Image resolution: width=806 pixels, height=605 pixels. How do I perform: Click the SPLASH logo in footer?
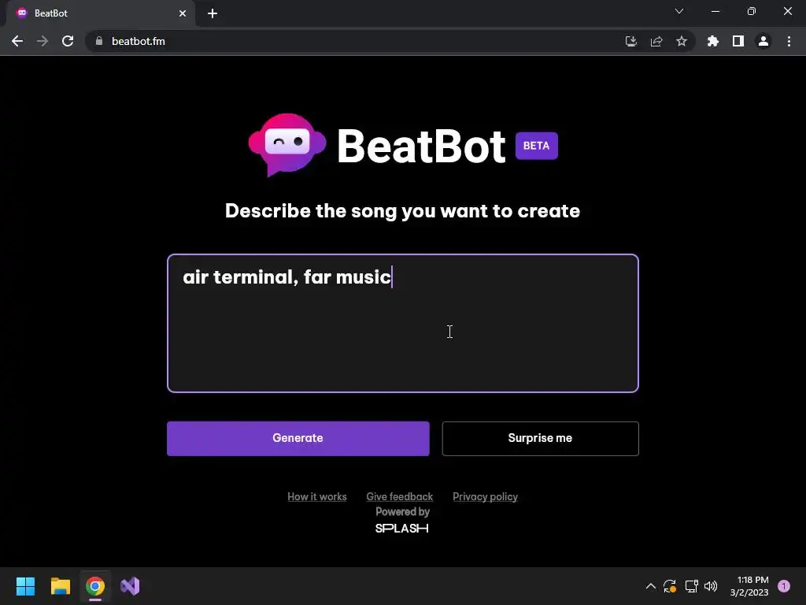[402, 529]
